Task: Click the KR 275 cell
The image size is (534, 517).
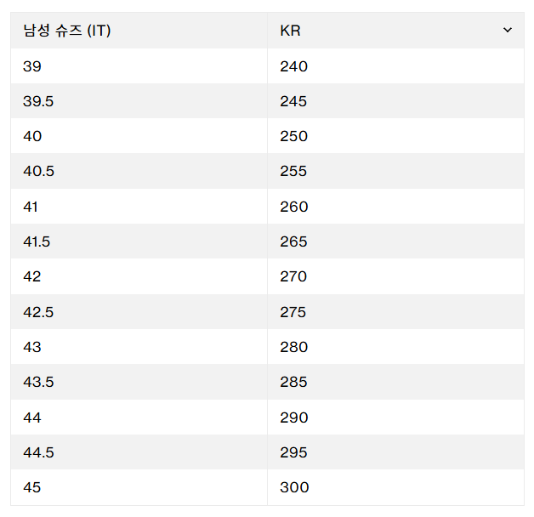Action: (294, 312)
